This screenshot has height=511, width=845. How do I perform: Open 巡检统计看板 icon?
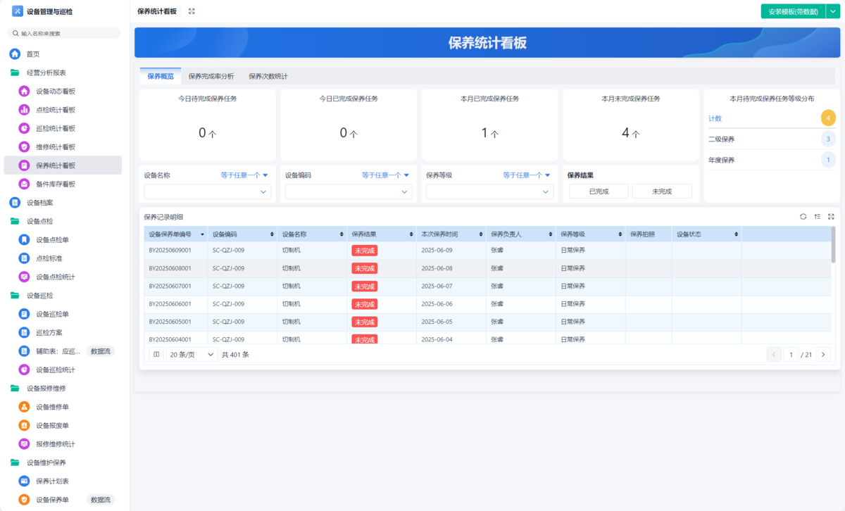click(x=24, y=128)
